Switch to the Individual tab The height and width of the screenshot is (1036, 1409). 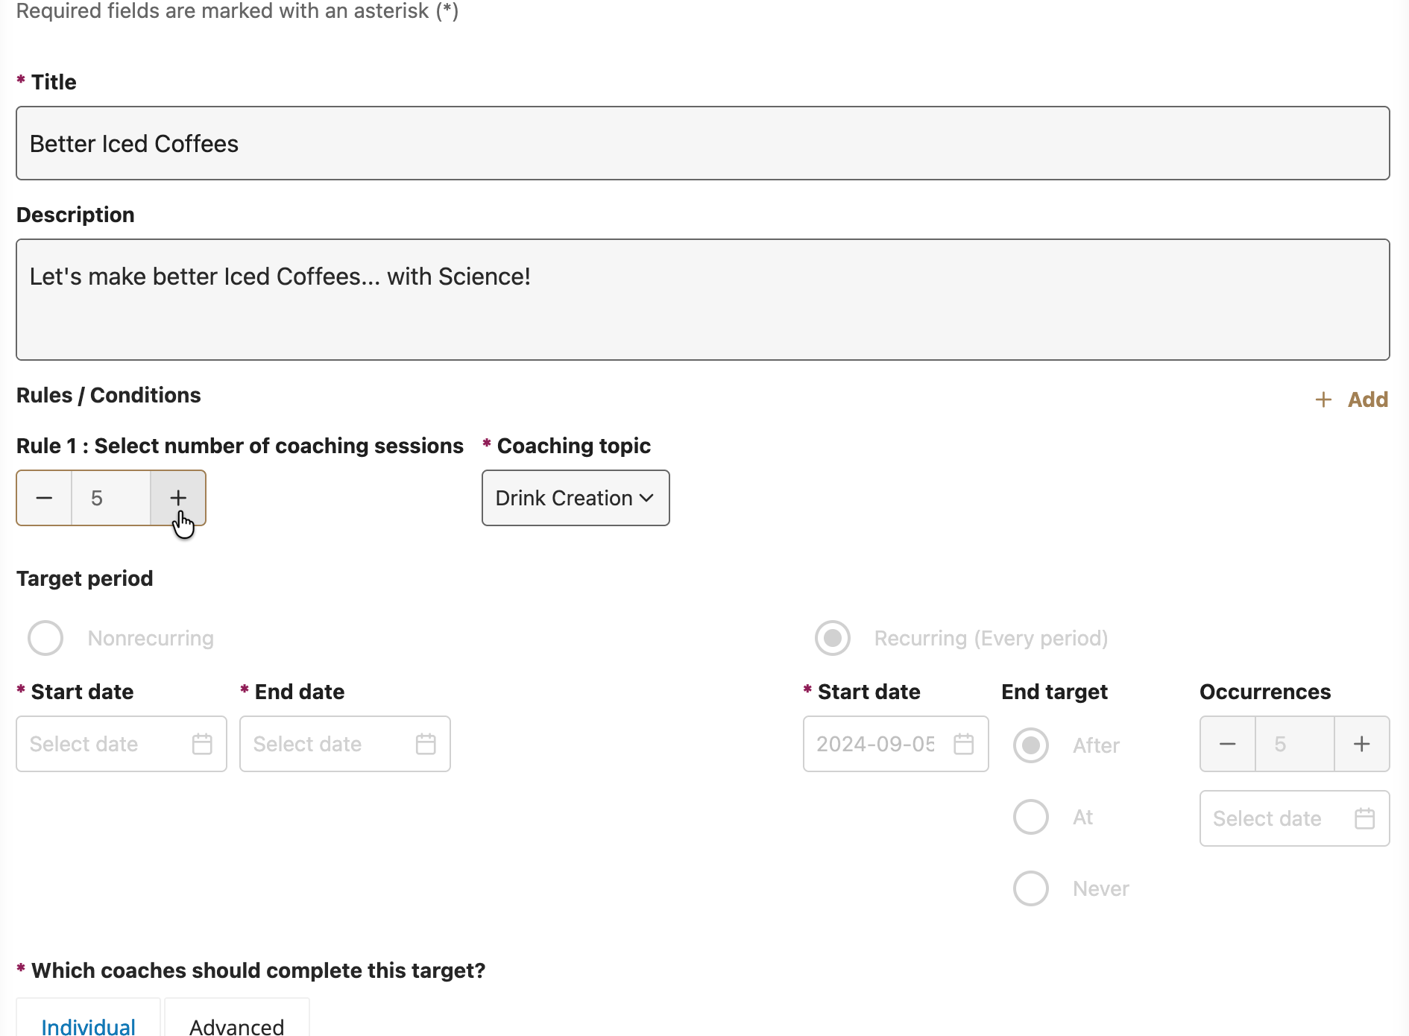(x=88, y=1026)
